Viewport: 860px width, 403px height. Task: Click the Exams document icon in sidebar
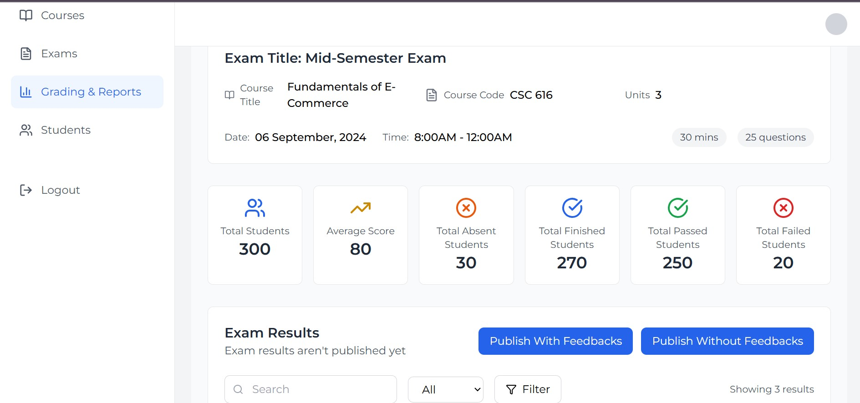[x=26, y=54]
